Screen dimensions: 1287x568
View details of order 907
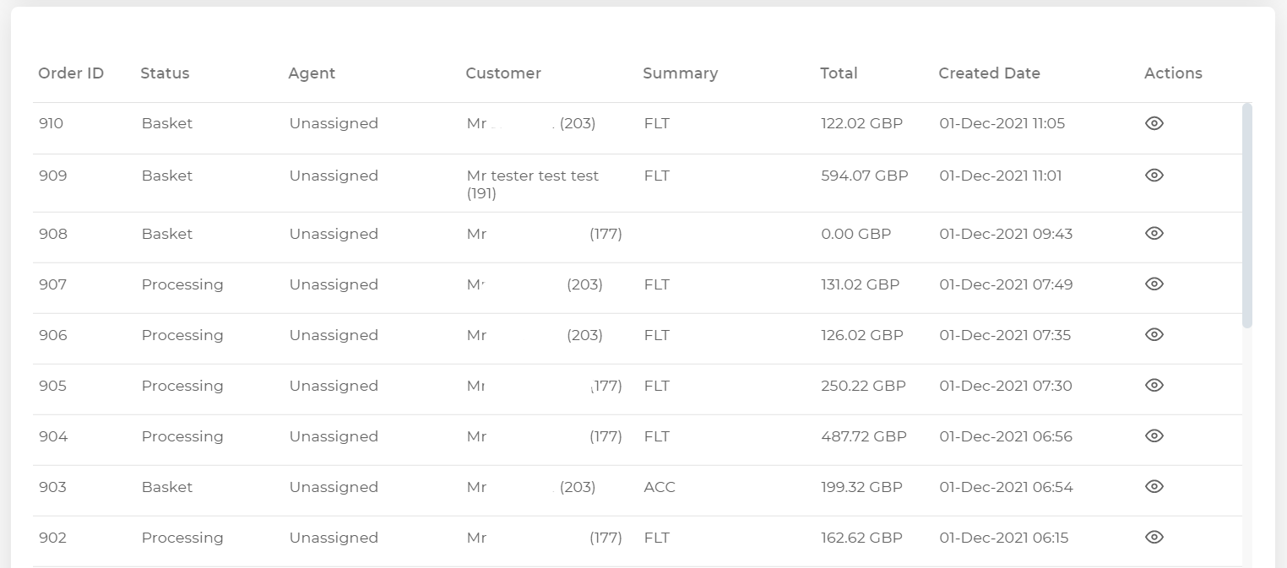[1154, 284]
